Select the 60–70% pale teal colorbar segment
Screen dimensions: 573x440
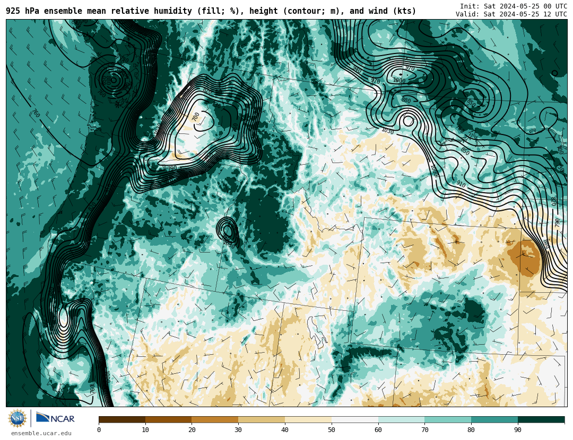[401, 420]
